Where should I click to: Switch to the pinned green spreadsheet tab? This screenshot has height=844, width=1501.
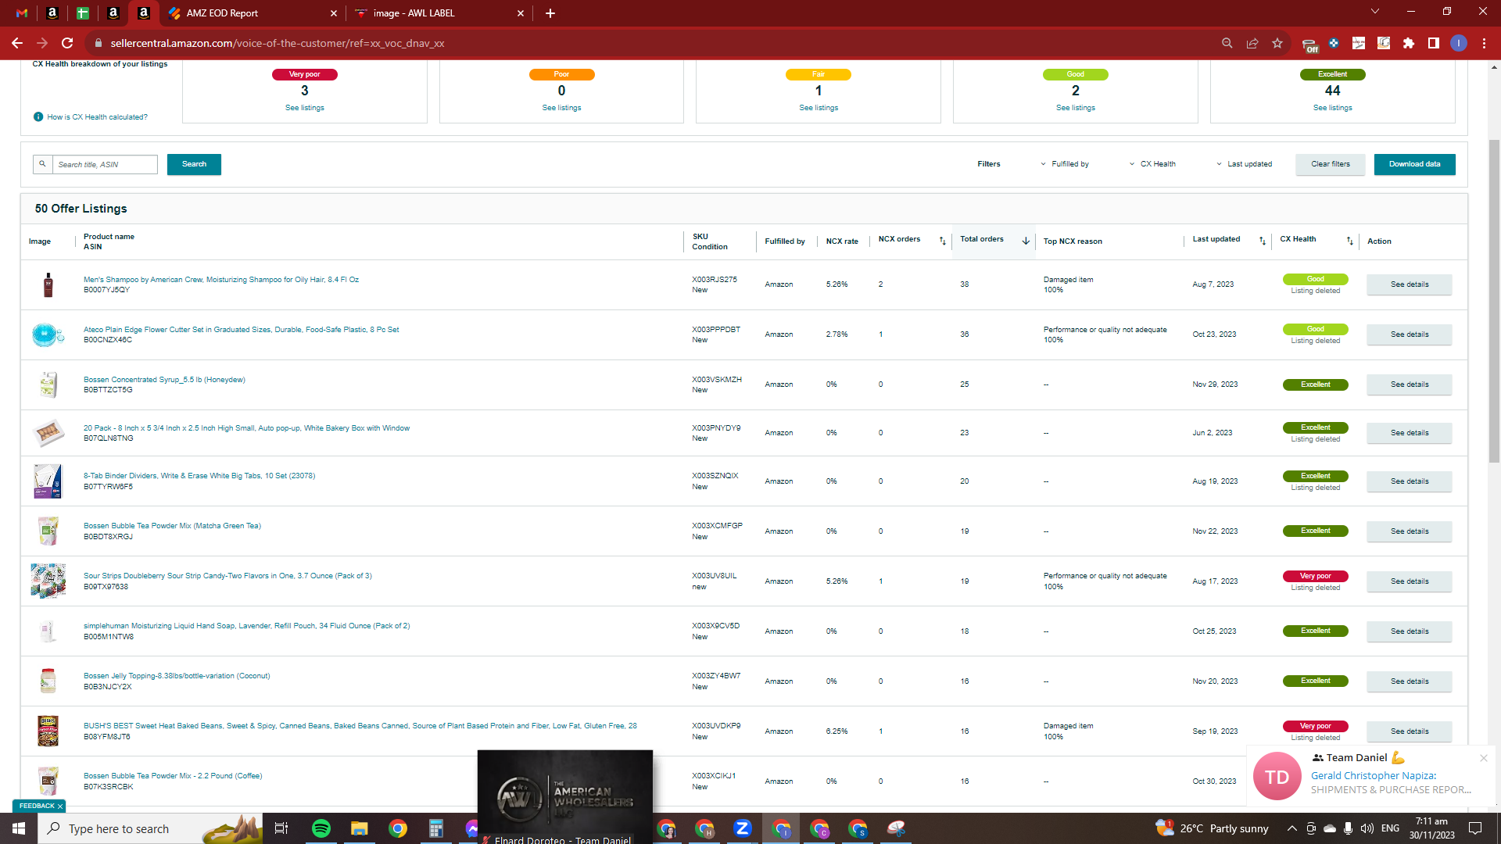(82, 13)
